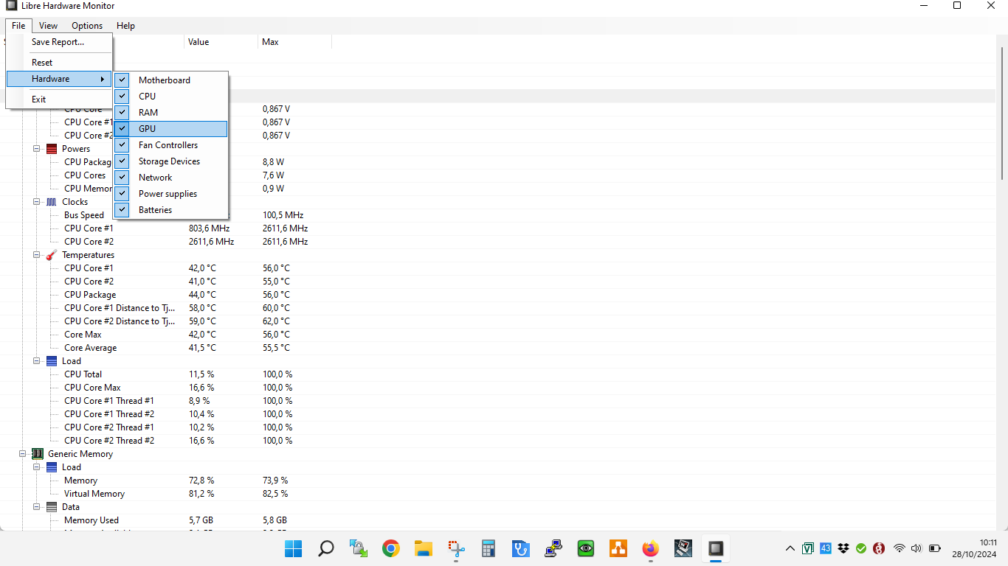Click the grey Data category icon
This screenshot has width=1008, height=566.
pos(52,507)
